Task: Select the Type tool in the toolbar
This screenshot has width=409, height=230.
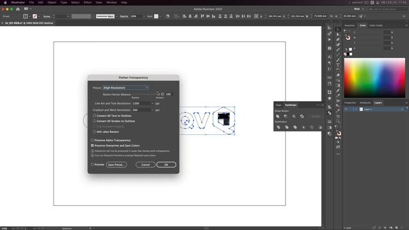Action: pyautogui.click(x=338, y=65)
